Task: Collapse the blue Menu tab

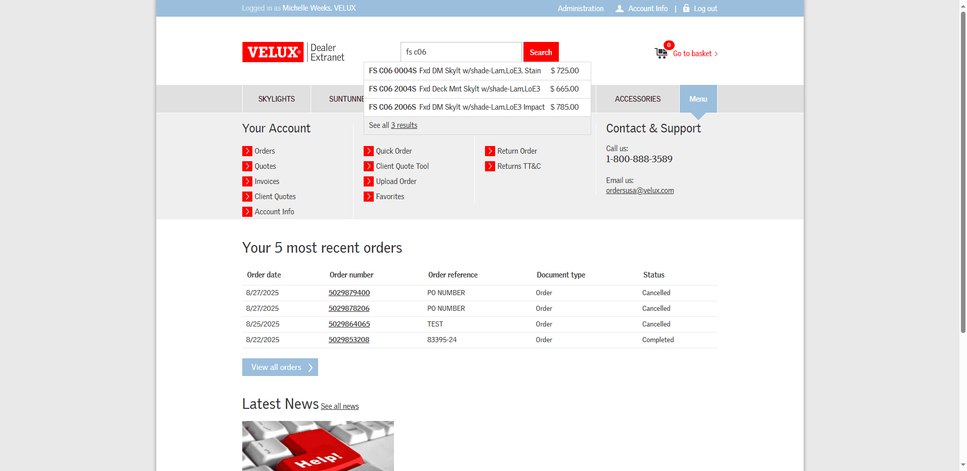Action: [x=698, y=99]
